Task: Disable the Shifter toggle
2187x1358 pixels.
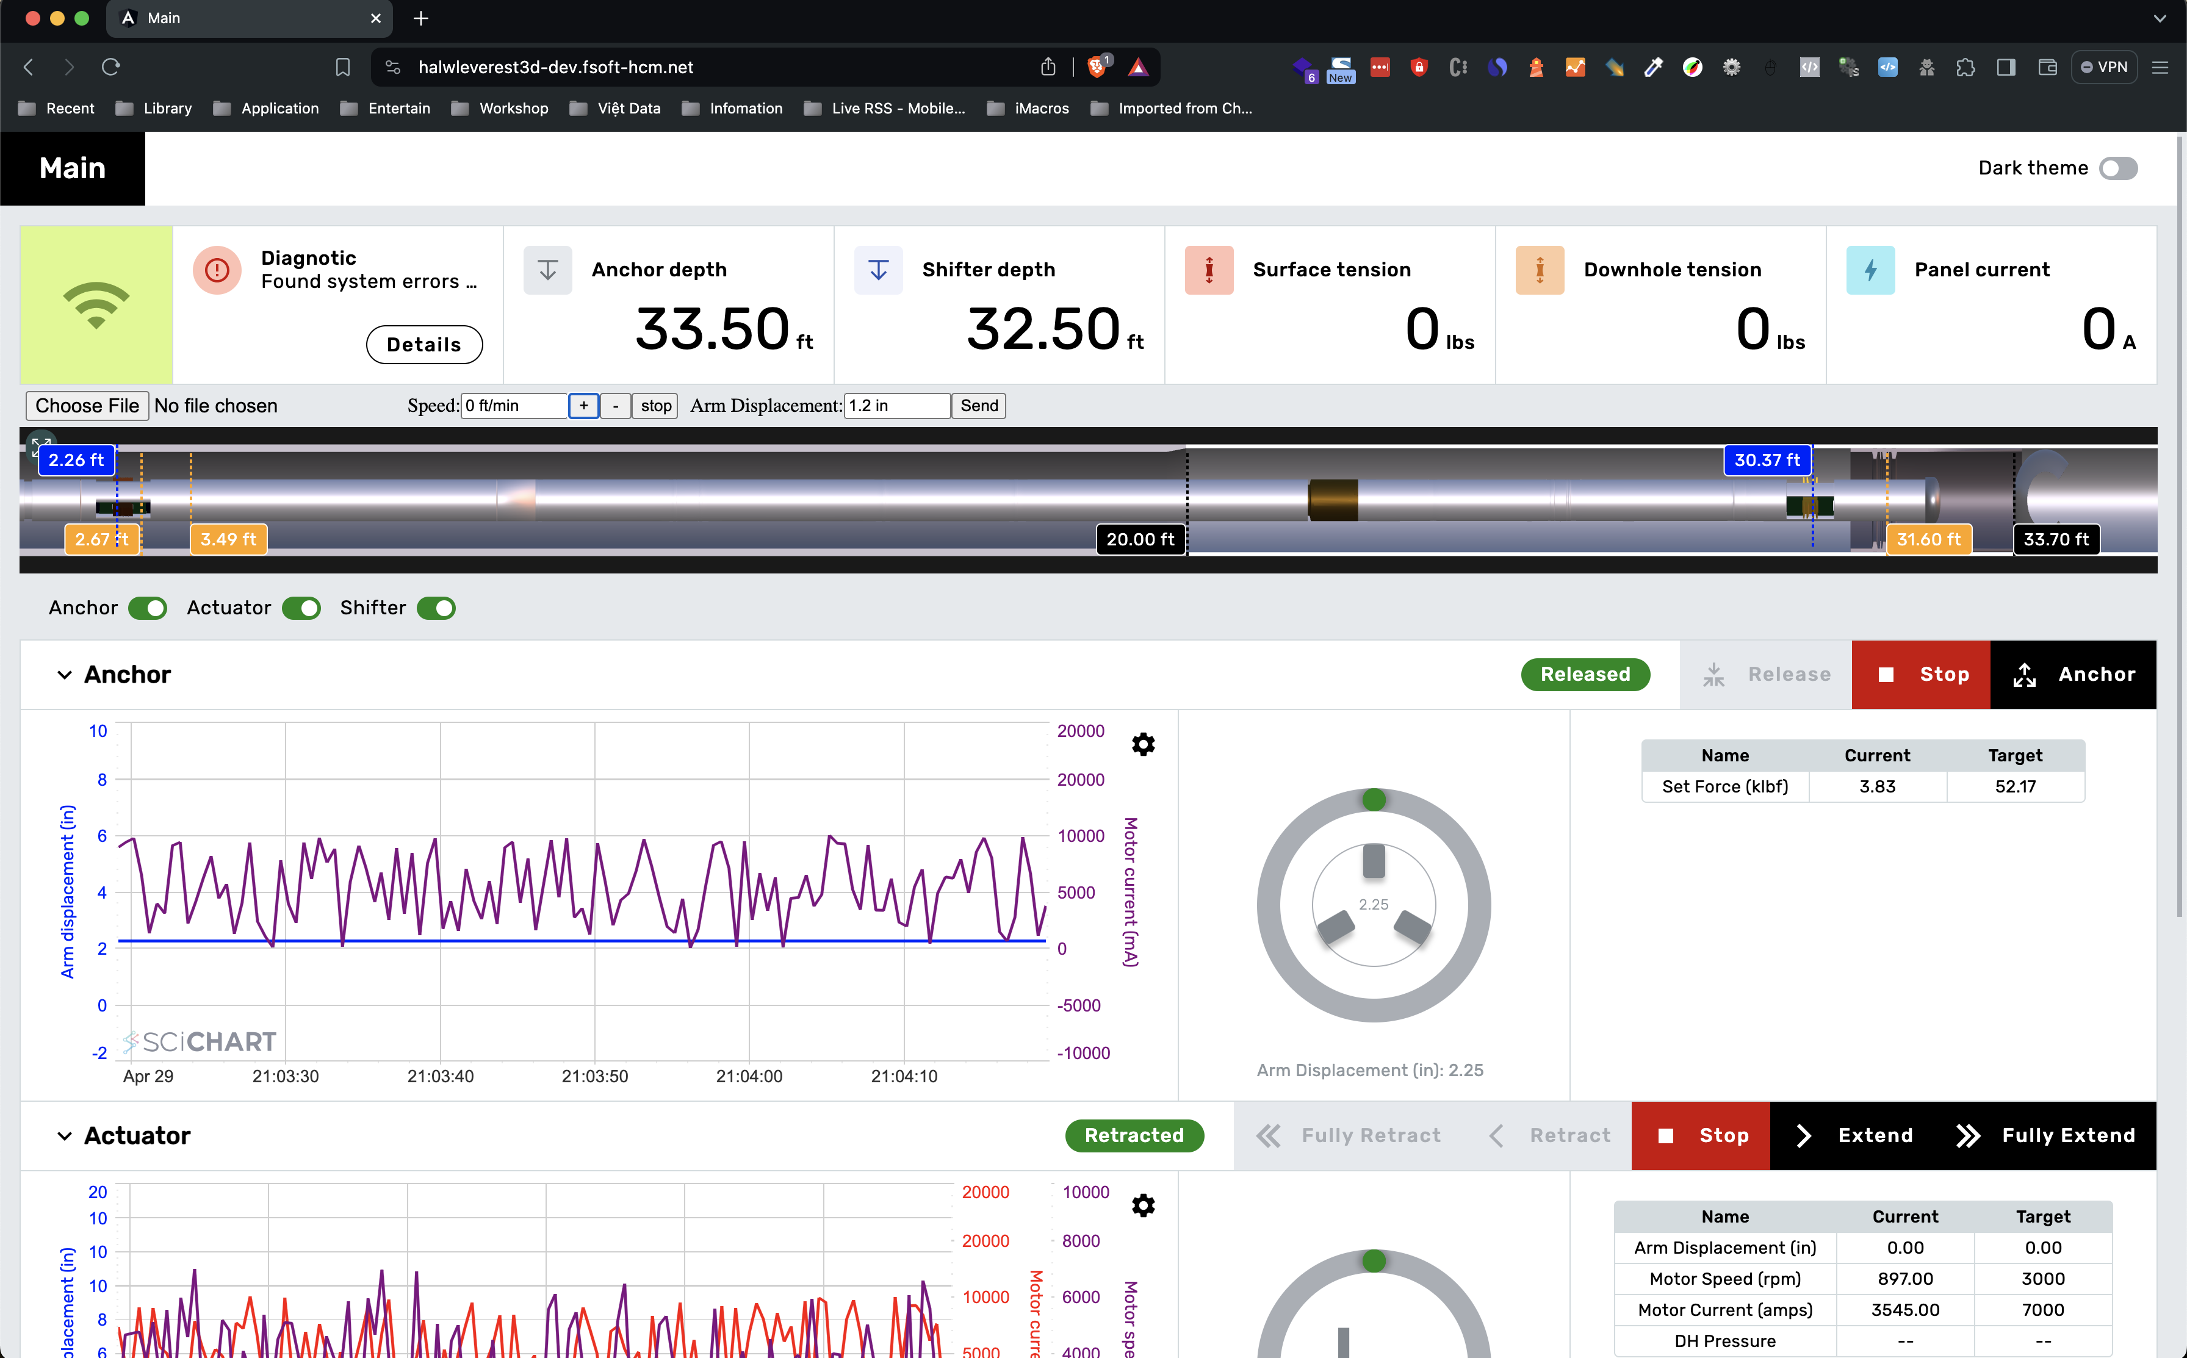Action: tap(436, 608)
